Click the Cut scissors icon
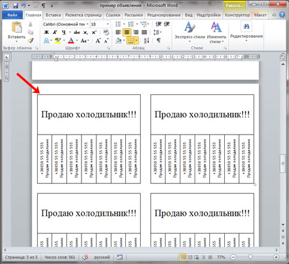289x264 pixels. (x=30, y=24)
